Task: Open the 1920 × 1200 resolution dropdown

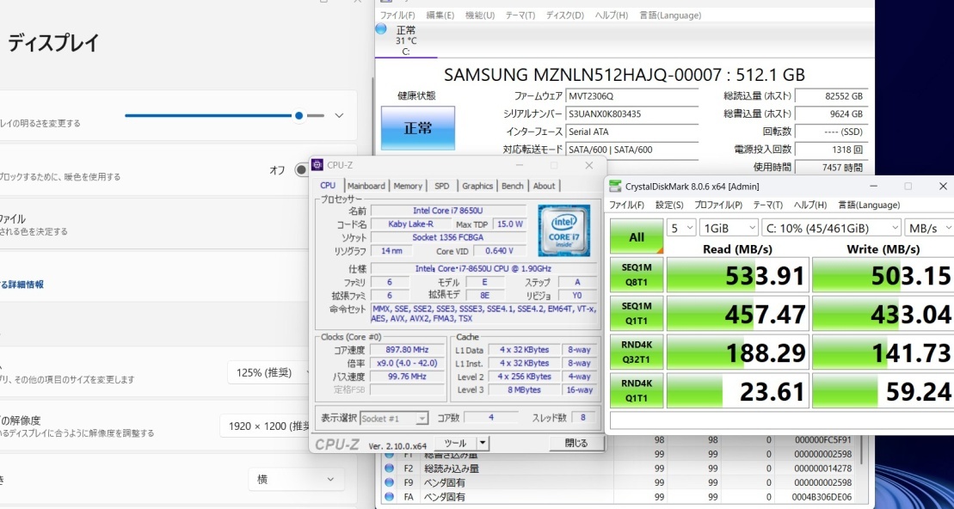Action: (x=267, y=426)
